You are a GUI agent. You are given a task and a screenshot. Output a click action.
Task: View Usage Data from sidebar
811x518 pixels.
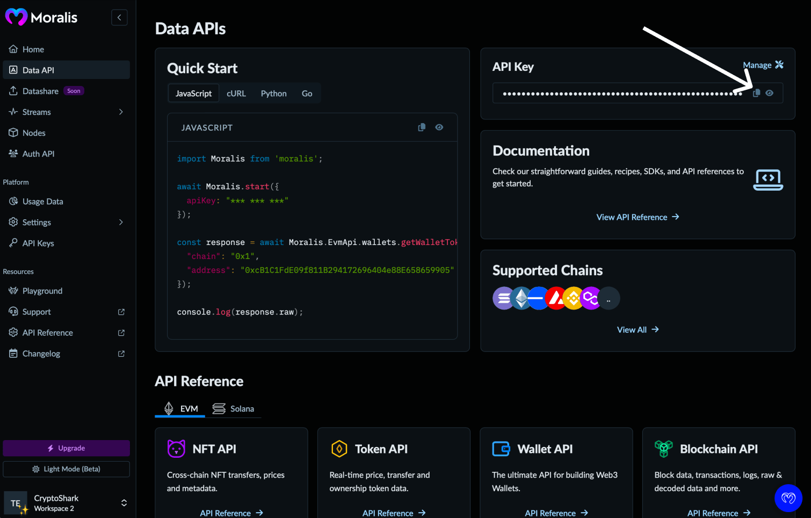42,201
